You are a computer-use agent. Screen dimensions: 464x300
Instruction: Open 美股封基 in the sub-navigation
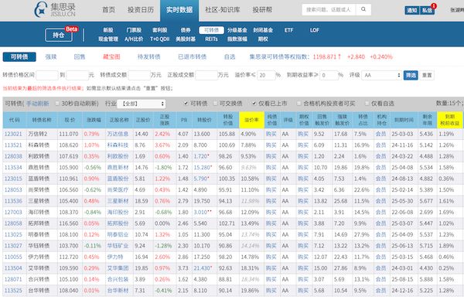coord(186,39)
